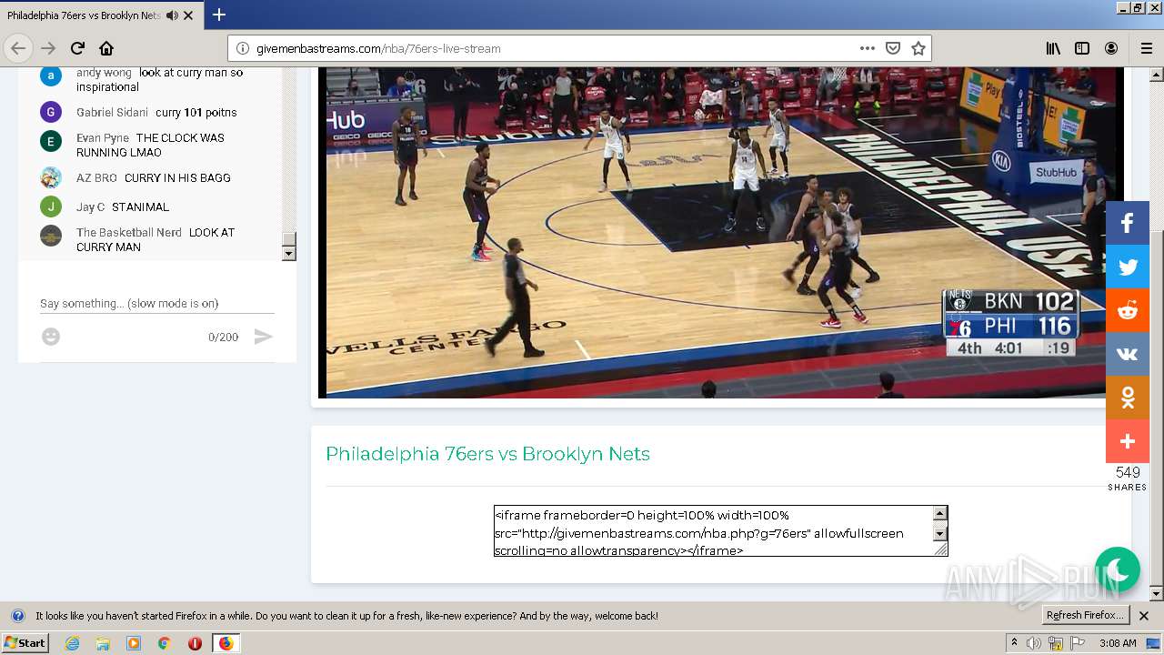The width and height of the screenshot is (1164, 655).
Task: Open system tray volume control
Action: pos(1033,643)
